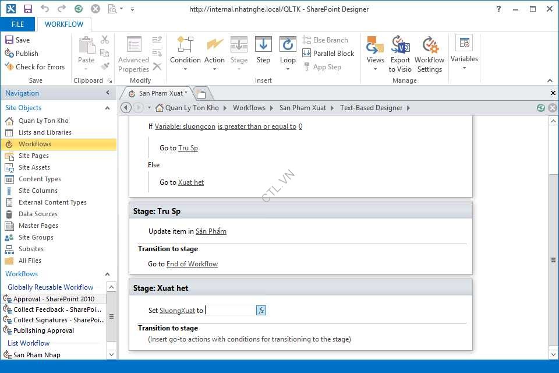Click Export to Visio

[400, 54]
